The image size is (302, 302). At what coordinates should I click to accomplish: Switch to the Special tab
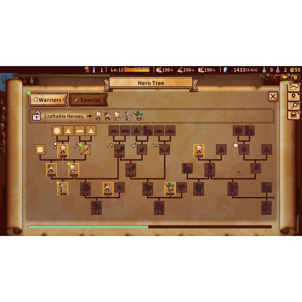(88, 100)
